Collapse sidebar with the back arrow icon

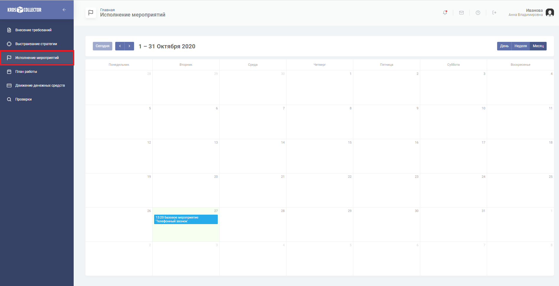[64, 10]
